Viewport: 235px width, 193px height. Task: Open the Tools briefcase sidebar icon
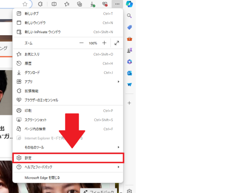[x=129, y=39]
